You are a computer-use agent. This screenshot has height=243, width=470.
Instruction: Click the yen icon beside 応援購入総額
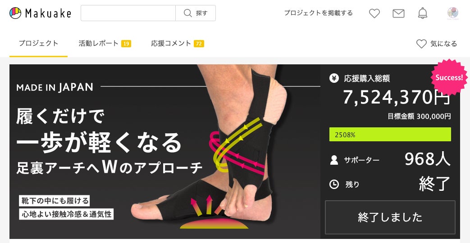coord(334,78)
